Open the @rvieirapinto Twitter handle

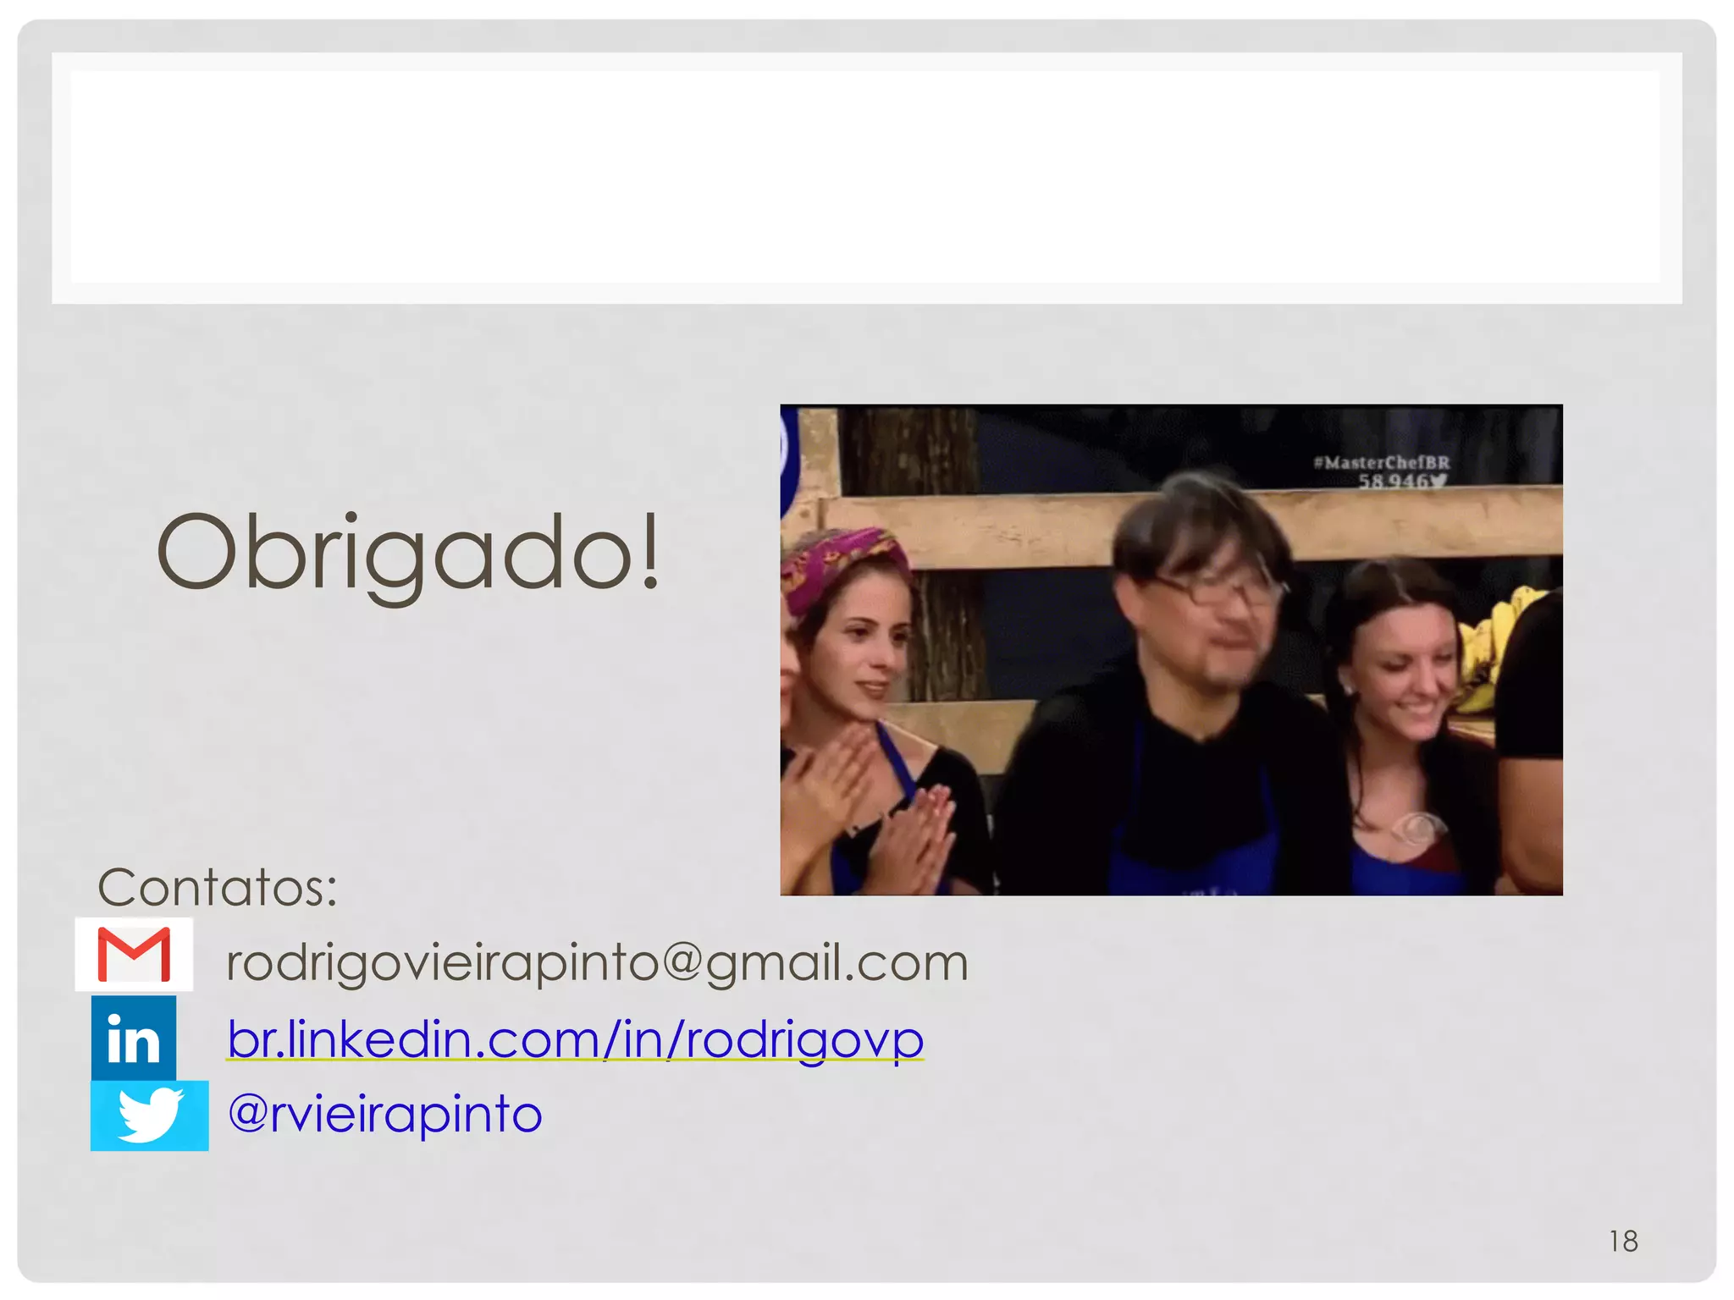coord(385,1115)
